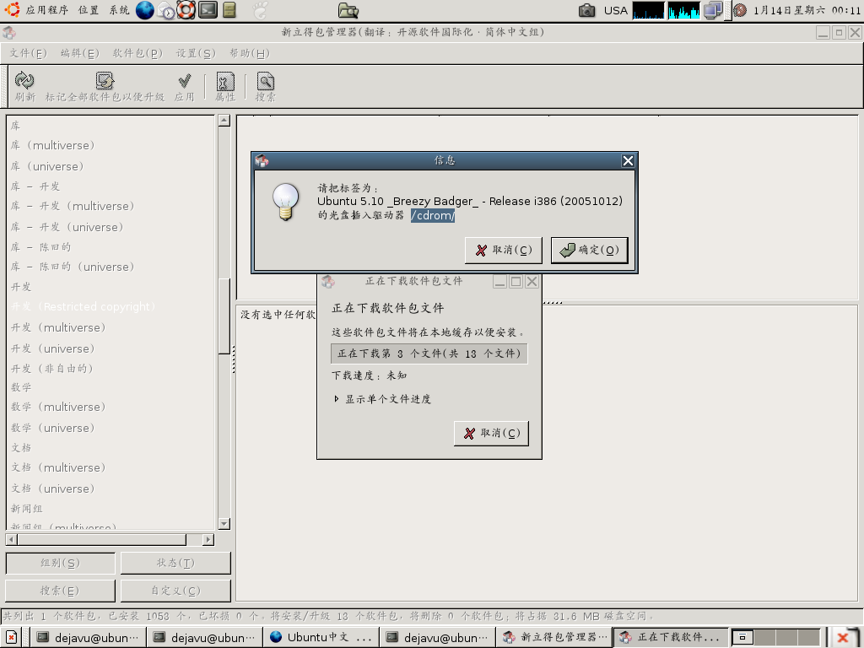Image resolution: width=864 pixels, height=648 pixels.
Task: Open the System (系统) panel menu
Action: point(119,10)
